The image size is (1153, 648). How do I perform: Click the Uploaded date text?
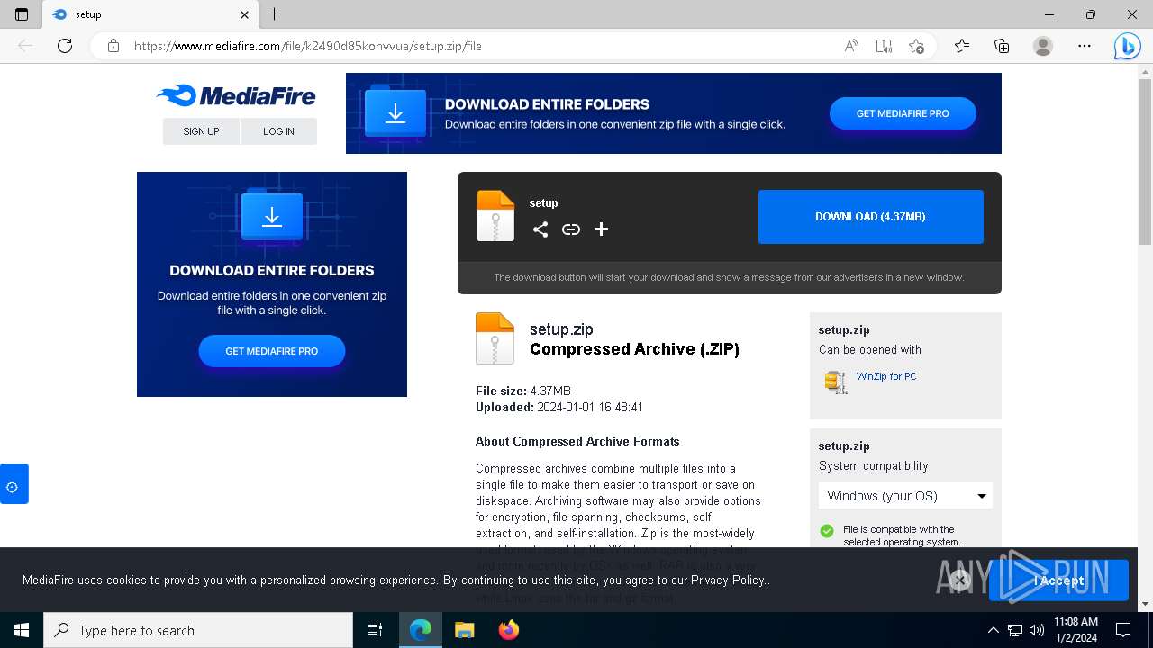click(559, 407)
